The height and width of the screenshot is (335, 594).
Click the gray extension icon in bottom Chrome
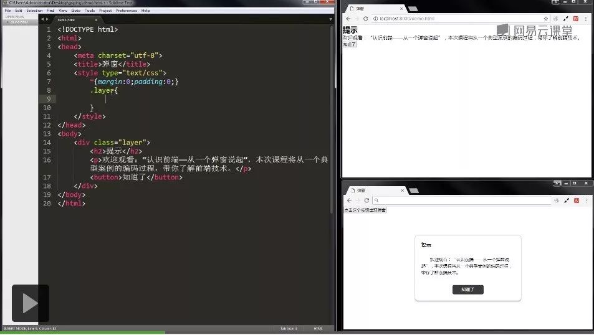click(x=557, y=201)
